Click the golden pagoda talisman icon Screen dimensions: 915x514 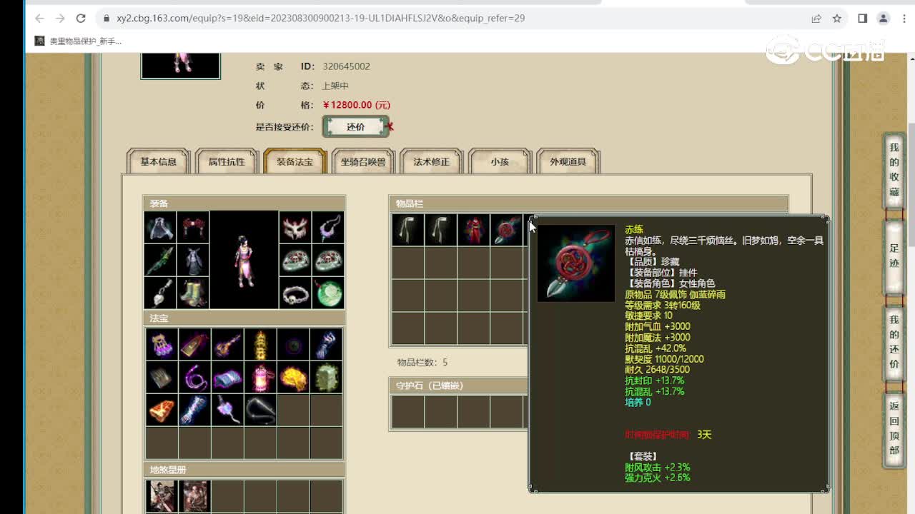[x=260, y=344]
